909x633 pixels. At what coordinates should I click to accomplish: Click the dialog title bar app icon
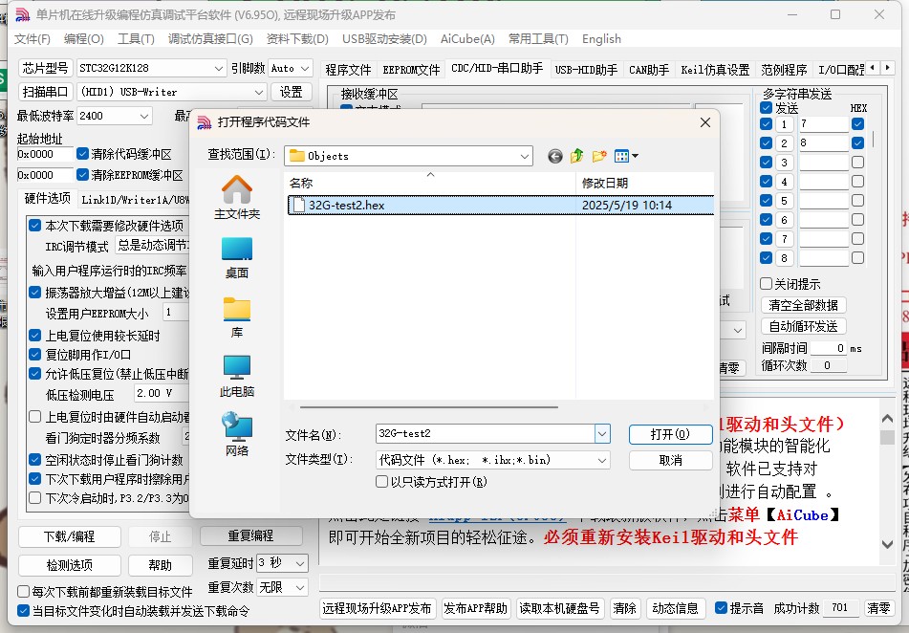204,122
